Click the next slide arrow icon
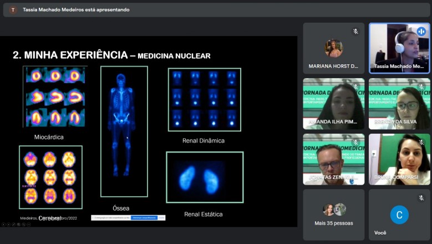Screen dimensions: 432x244 click(x=8, y=225)
